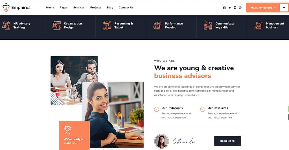Select the Communicate key skills icon

tap(208, 25)
